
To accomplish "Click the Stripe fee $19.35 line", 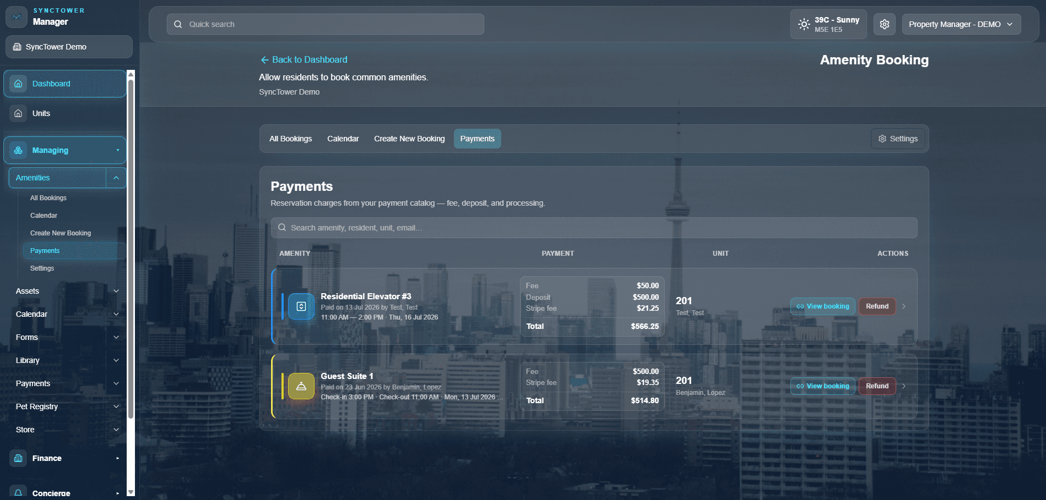I will click(592, 382).
